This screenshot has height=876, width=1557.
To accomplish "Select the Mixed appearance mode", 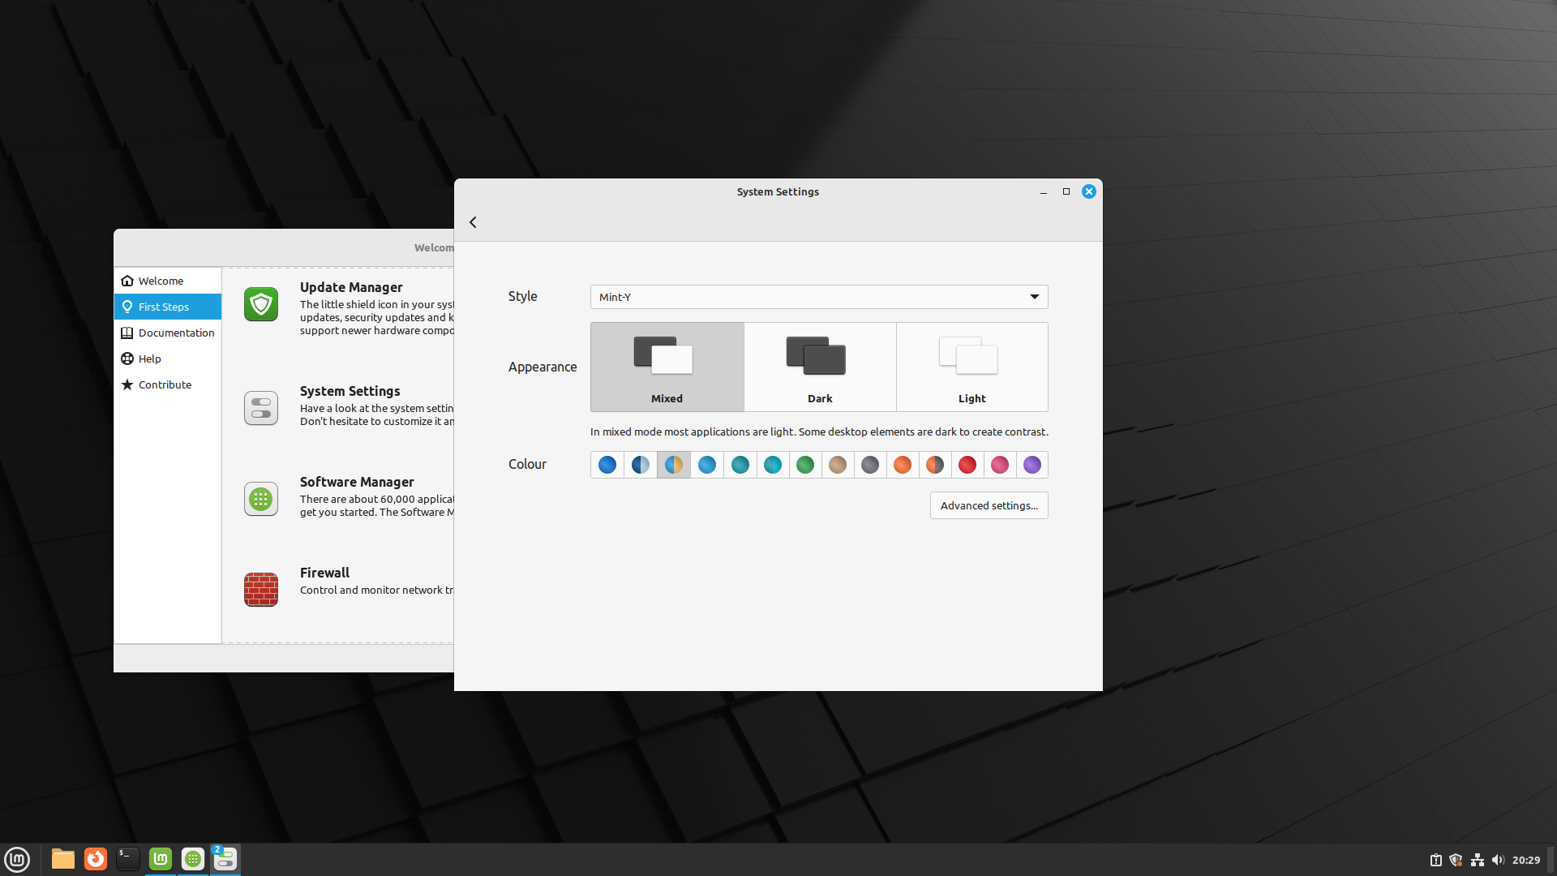I will [667, 367].
